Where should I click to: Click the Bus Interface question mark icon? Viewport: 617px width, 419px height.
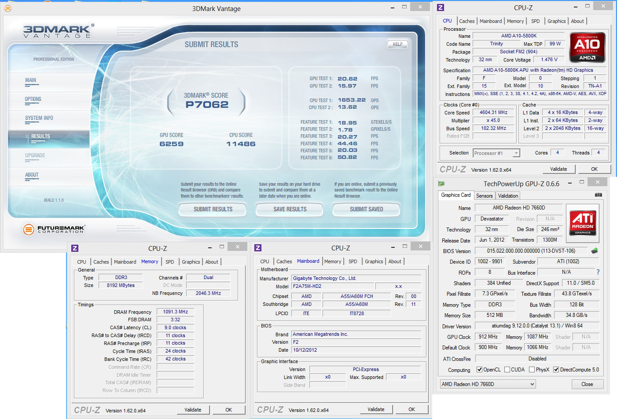tap(598, 272)
